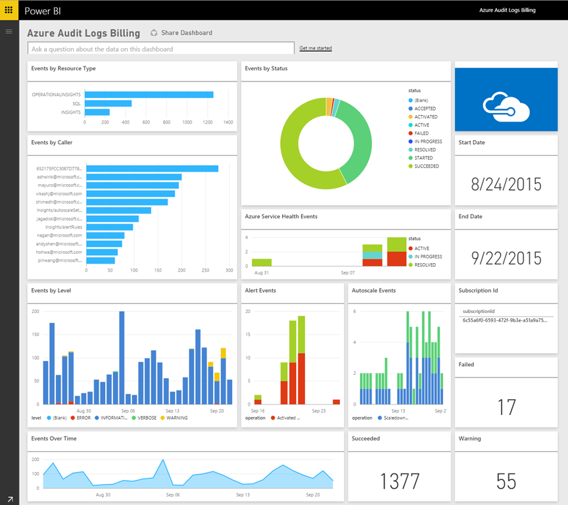
Task: Open the Events by Level tile title
Action: (51, 291)
